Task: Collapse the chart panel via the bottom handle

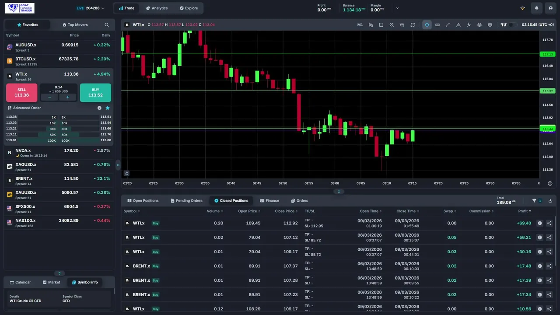Action: click(x=339, y=192)
